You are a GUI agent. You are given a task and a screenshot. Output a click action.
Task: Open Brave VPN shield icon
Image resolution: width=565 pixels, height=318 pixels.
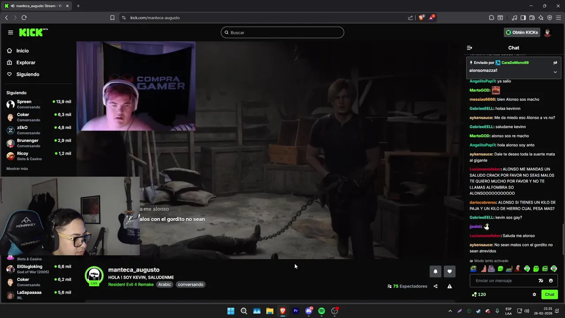[x=550, y=18]
